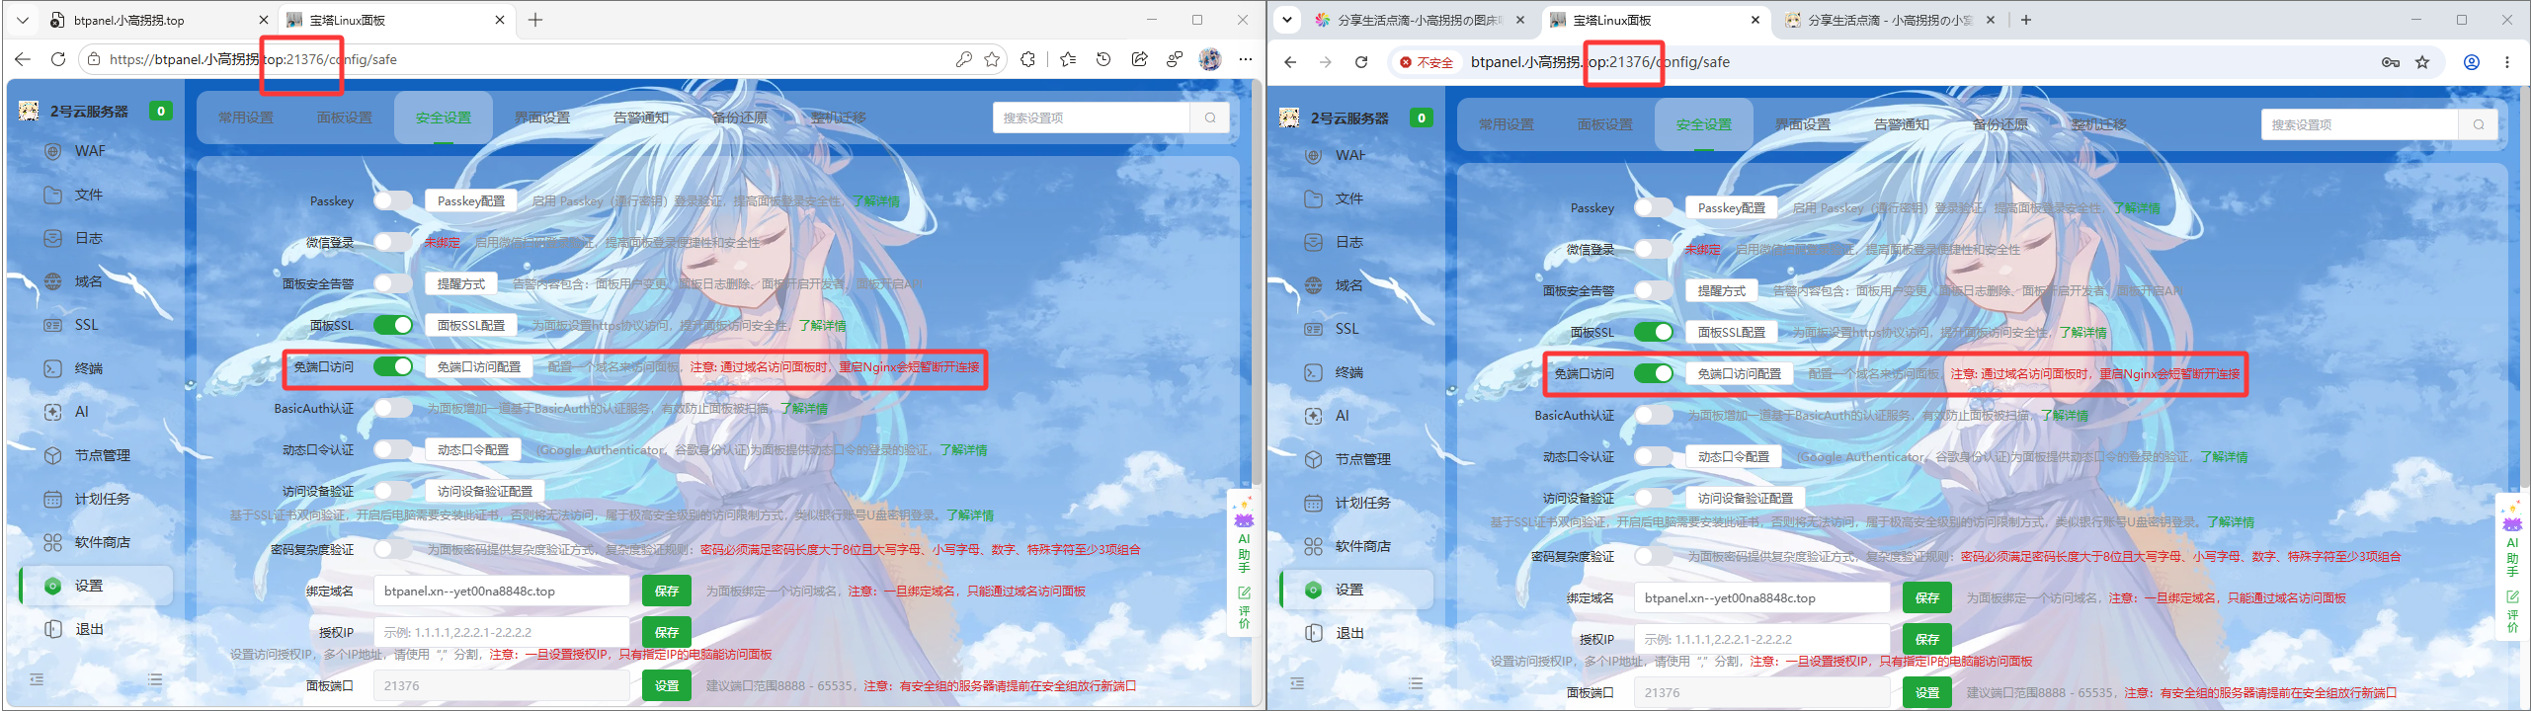Toggle Passkey switch in left window
2531x711 pixels.
click(393, 200)
